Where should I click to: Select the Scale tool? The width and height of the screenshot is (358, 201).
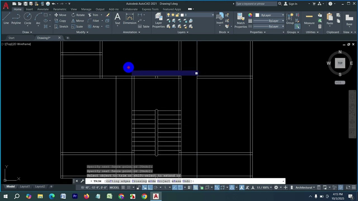[x=77, y=27]
